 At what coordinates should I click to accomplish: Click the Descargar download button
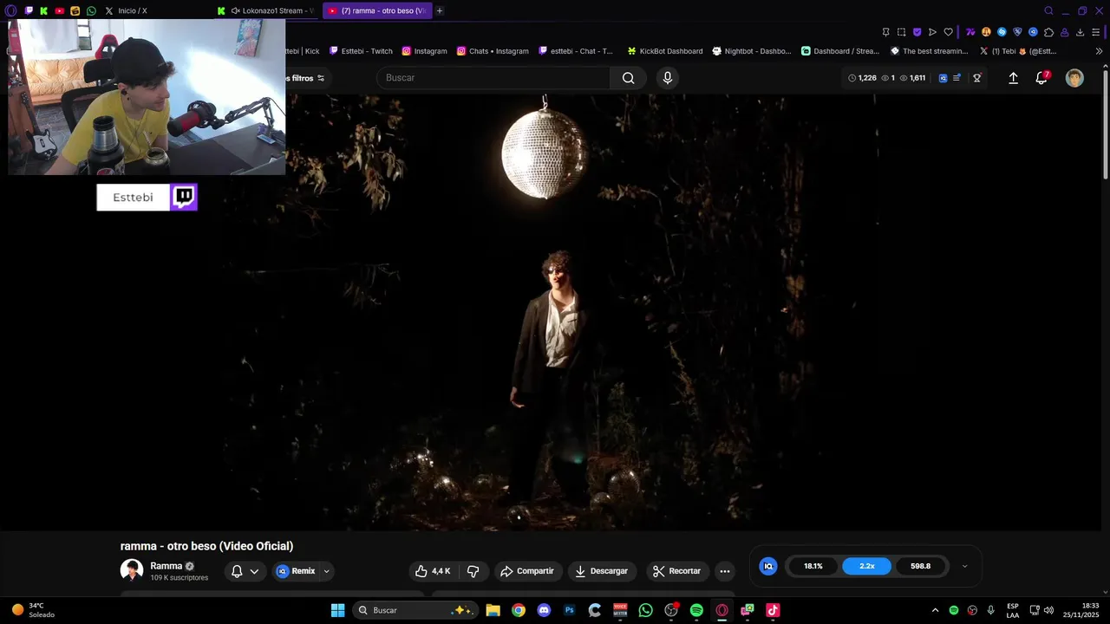(603, 571)
